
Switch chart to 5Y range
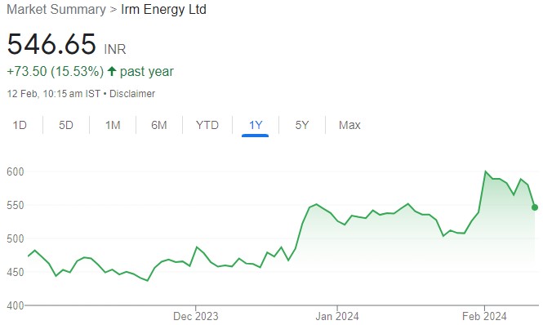302,125
